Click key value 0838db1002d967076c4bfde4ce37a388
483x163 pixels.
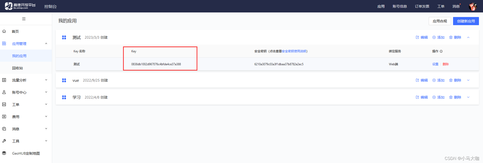coord(156,64)
